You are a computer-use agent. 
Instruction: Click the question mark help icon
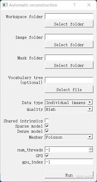pos(74,5)
